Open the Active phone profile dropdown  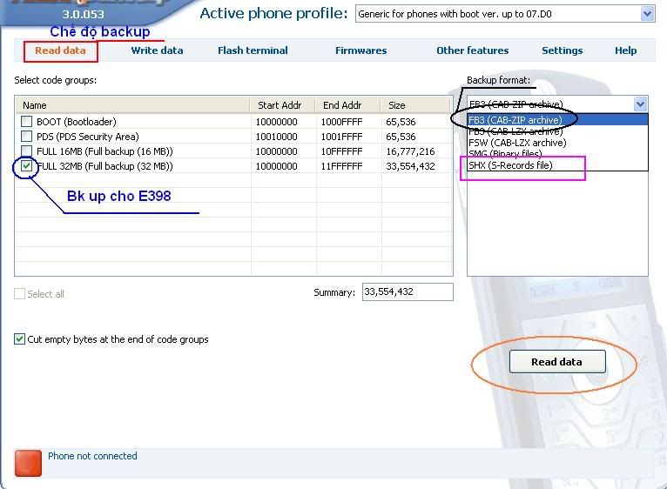646,14
